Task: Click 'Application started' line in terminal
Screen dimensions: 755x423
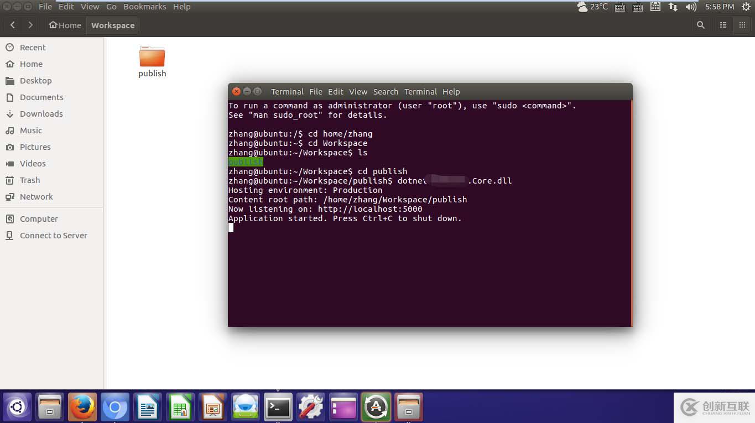Action: (345, 218)
